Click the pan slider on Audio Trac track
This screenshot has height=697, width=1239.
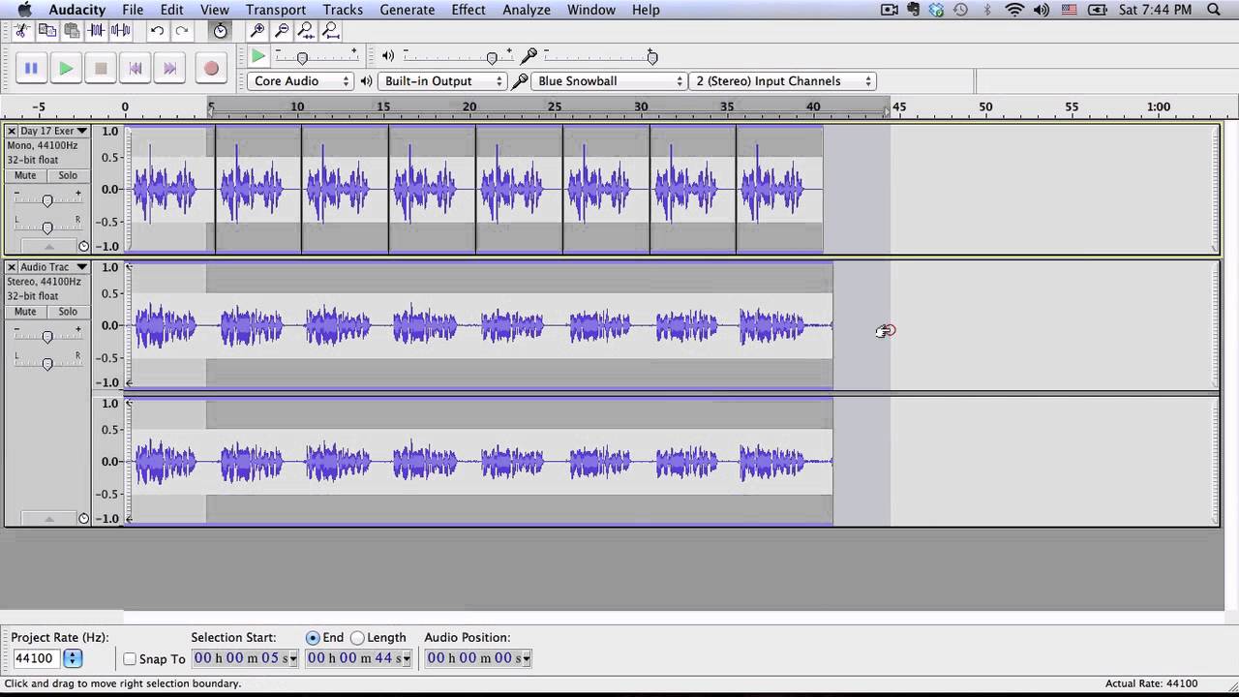pyautogui.click(x=46, y=364)
